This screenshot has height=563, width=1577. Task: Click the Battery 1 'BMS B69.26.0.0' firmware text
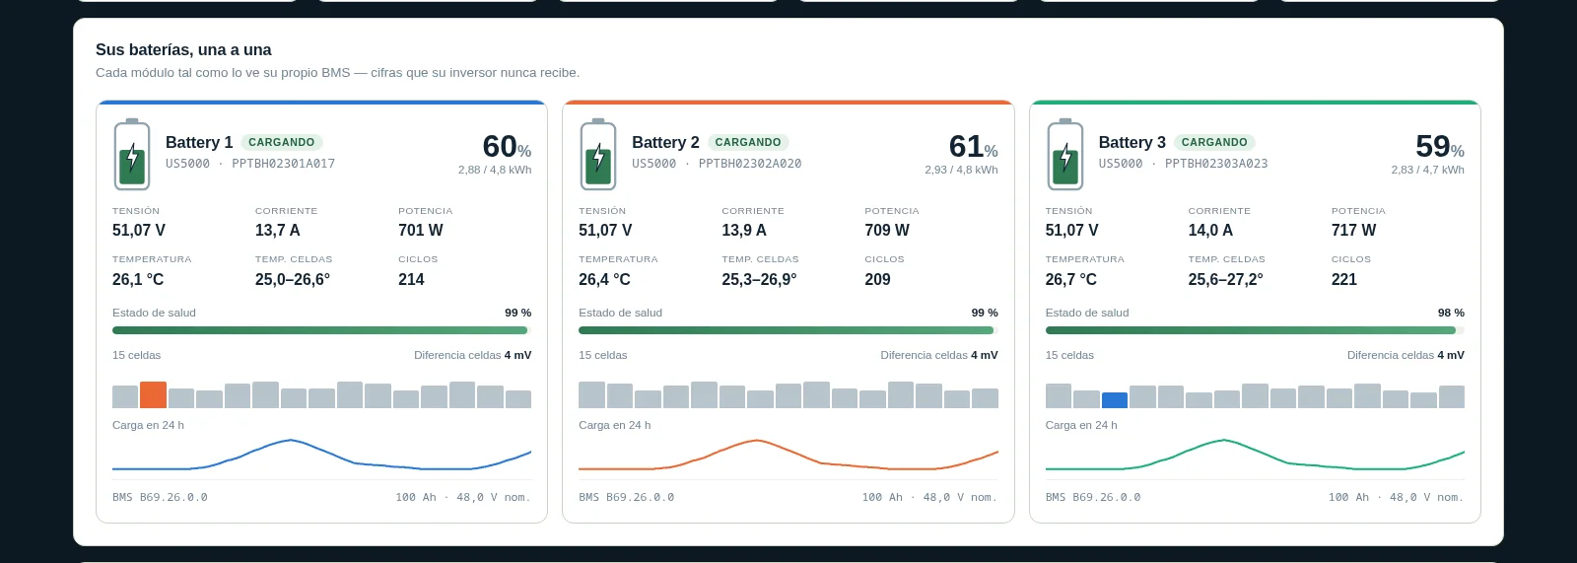pyautogui.click(x=160, y=497)
